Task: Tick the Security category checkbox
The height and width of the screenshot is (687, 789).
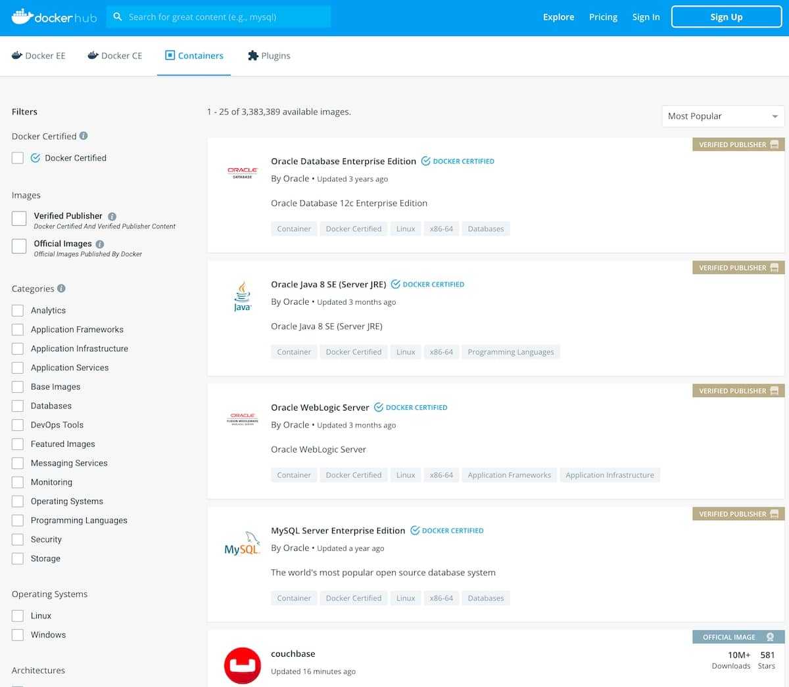Action: tap(18, 539)
